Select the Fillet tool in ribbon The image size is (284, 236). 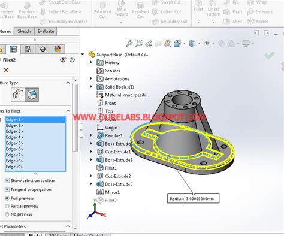point(198,7)
